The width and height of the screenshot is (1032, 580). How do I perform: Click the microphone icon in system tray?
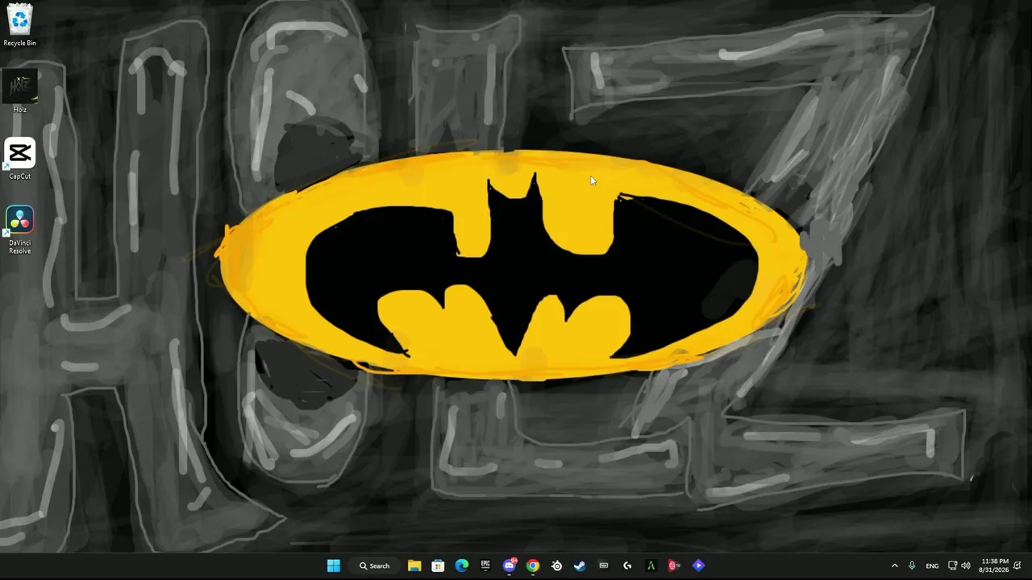912,565
